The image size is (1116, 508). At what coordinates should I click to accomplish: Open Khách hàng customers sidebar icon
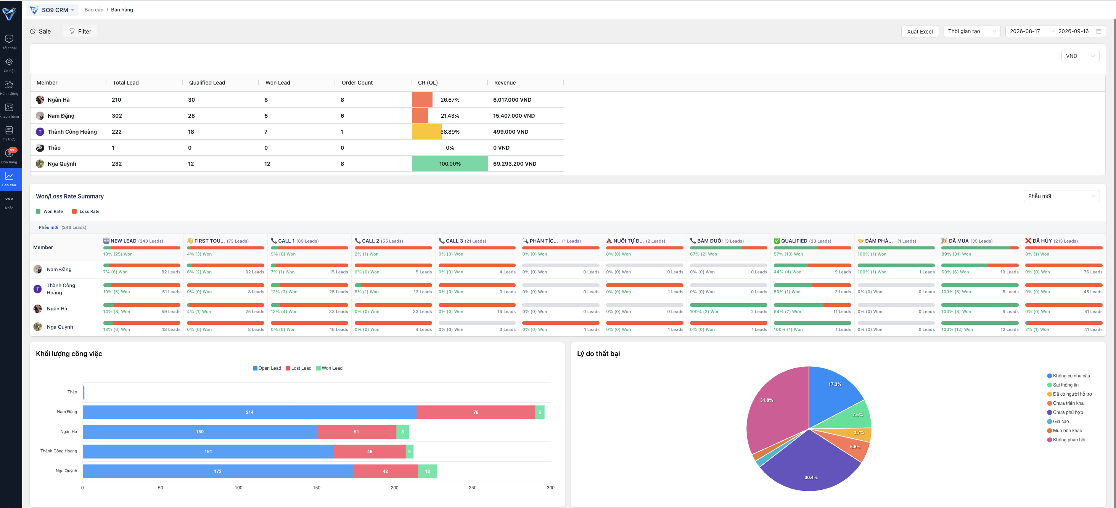[9, 111]
